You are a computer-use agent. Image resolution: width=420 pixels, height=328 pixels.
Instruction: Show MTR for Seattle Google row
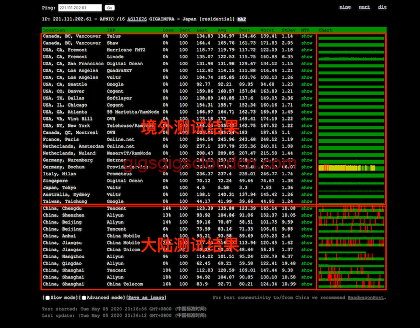click(x=306, y=84)
